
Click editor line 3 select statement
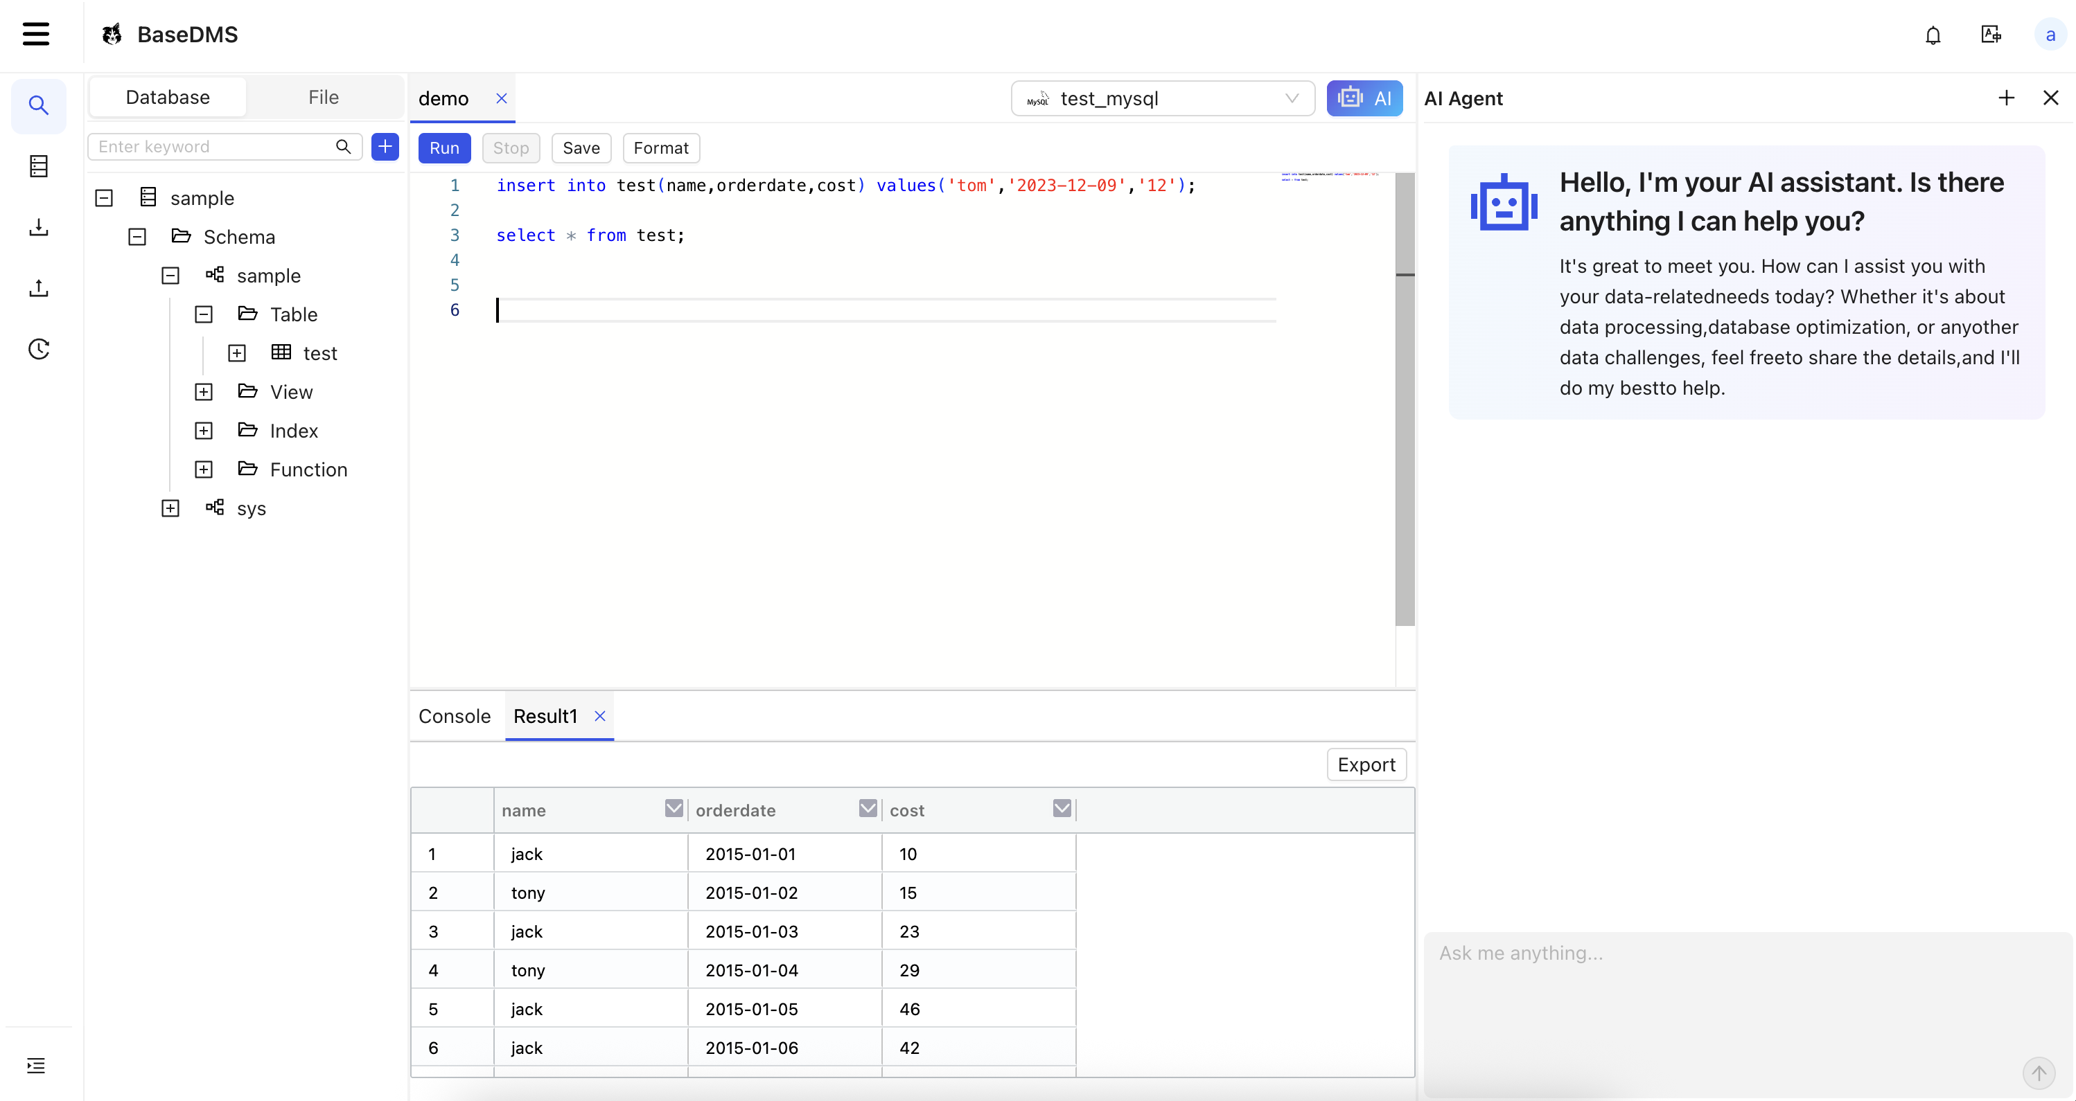[x=590, y=235]
